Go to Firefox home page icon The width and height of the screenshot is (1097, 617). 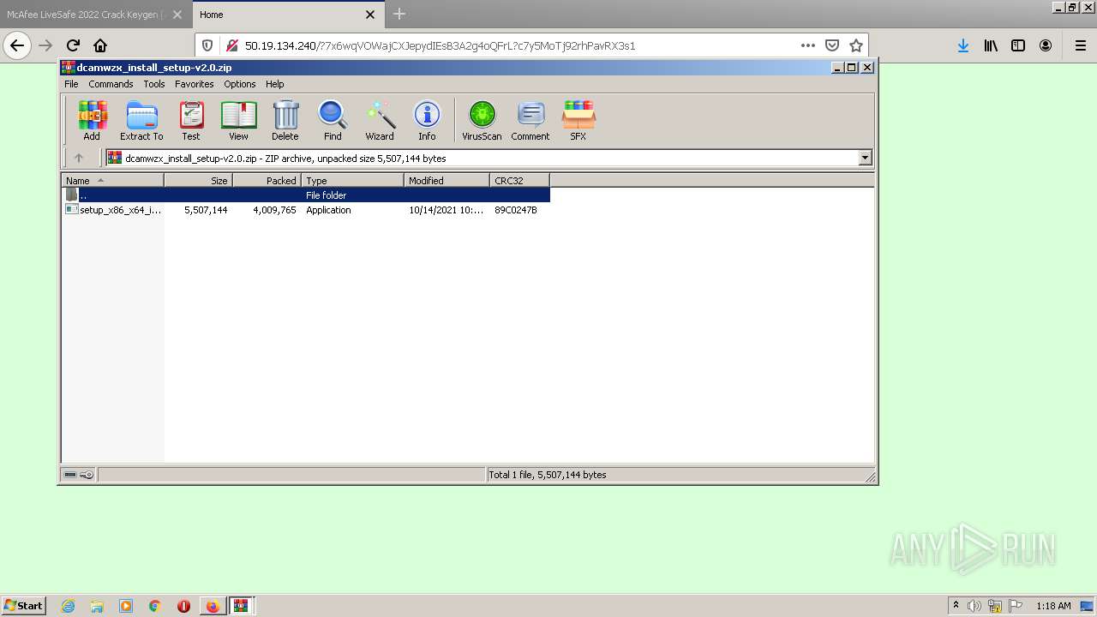[100, 45]
